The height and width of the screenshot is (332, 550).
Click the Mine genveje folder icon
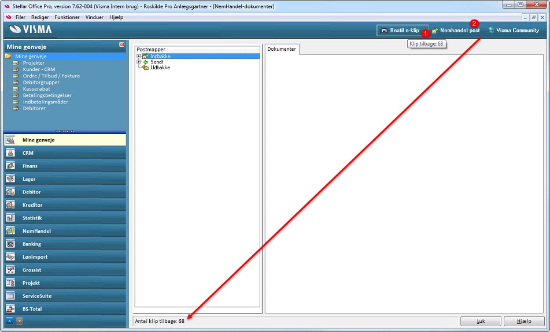pyautogui.click(x=9, y=56)
